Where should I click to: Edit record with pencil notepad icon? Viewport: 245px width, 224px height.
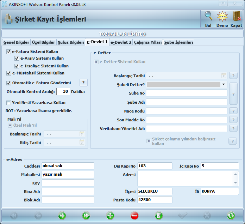click(x=159, y=216)
